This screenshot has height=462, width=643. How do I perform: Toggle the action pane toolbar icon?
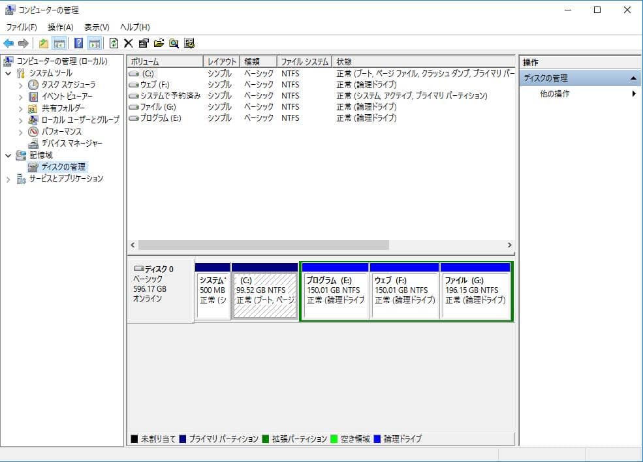[x=93, y=43]
